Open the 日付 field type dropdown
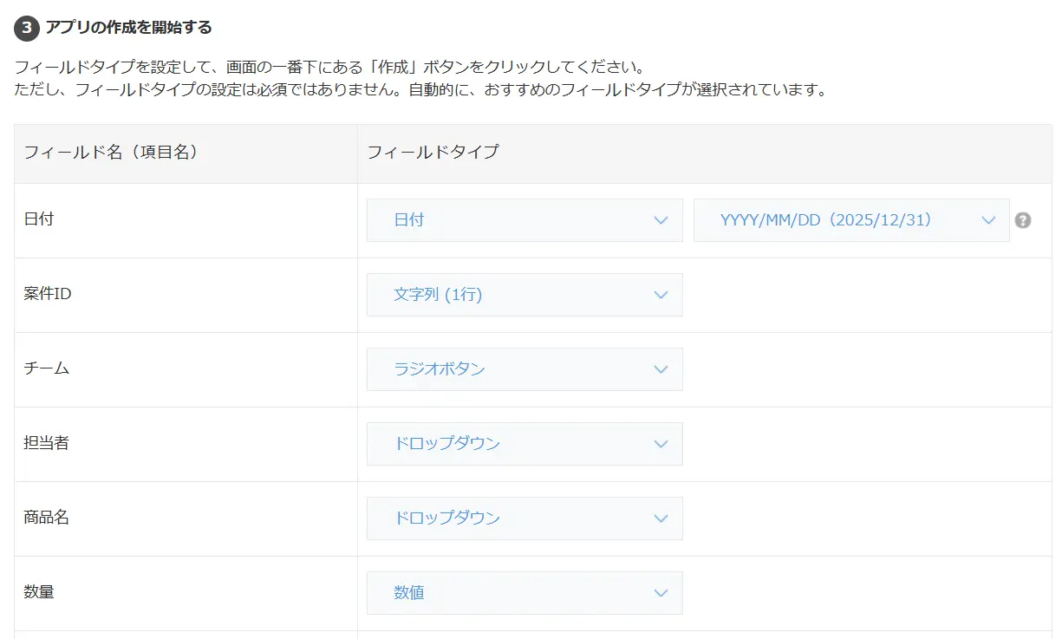The height and width of the screenshot is (639, 1062). point(524,220)
